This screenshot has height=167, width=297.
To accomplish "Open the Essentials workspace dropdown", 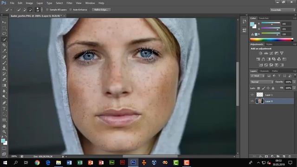I will click(x=283, y=10).
